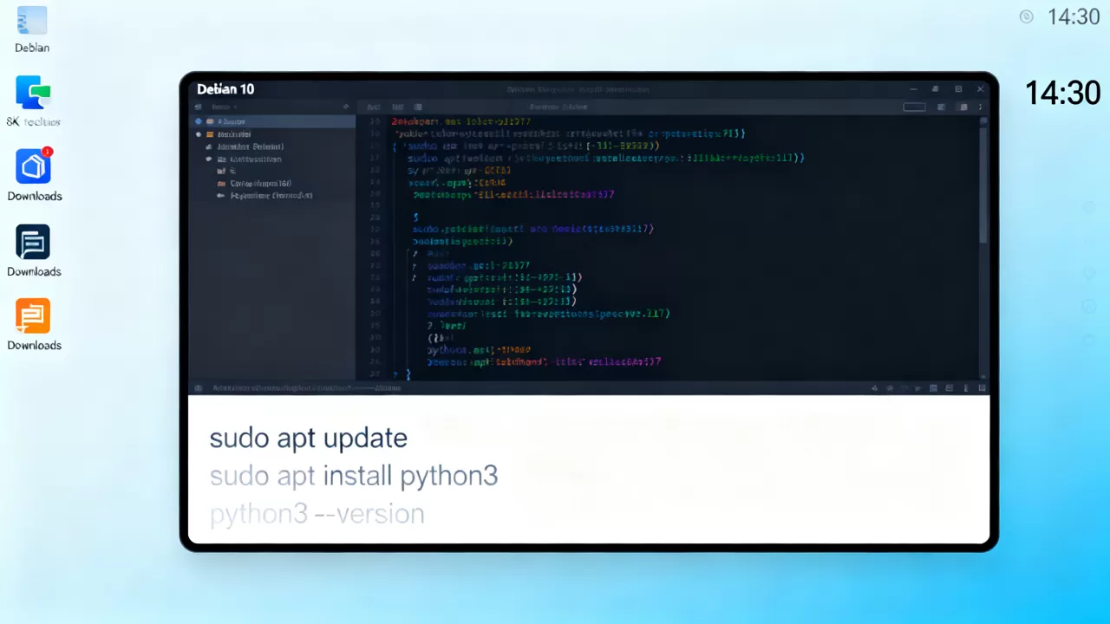Viewport: 1110px width, 624px height.
Task: Click the 'python3 --version' command text
Action: [x=317, y=514]
